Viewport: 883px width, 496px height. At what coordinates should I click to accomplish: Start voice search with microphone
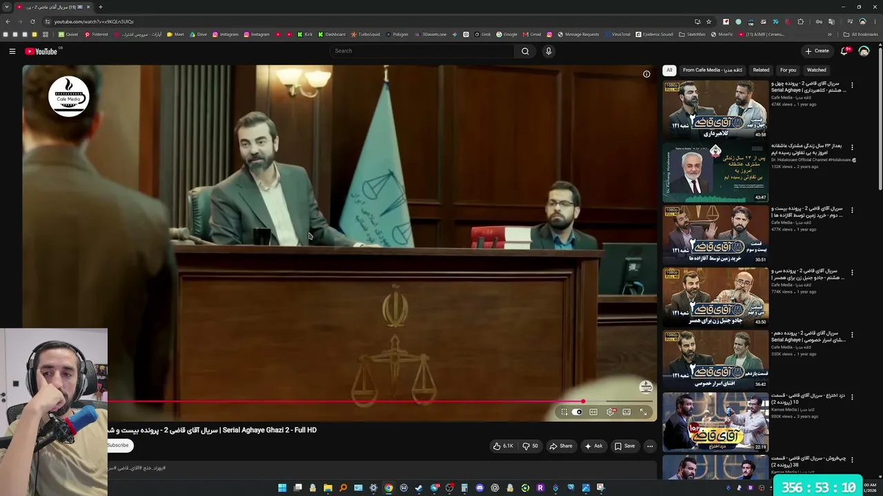(548, 51)
